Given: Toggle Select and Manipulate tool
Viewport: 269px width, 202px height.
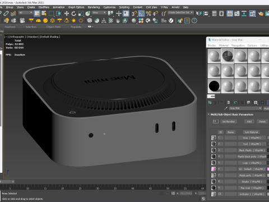Looking at the screenshot, I should point(119,13).
